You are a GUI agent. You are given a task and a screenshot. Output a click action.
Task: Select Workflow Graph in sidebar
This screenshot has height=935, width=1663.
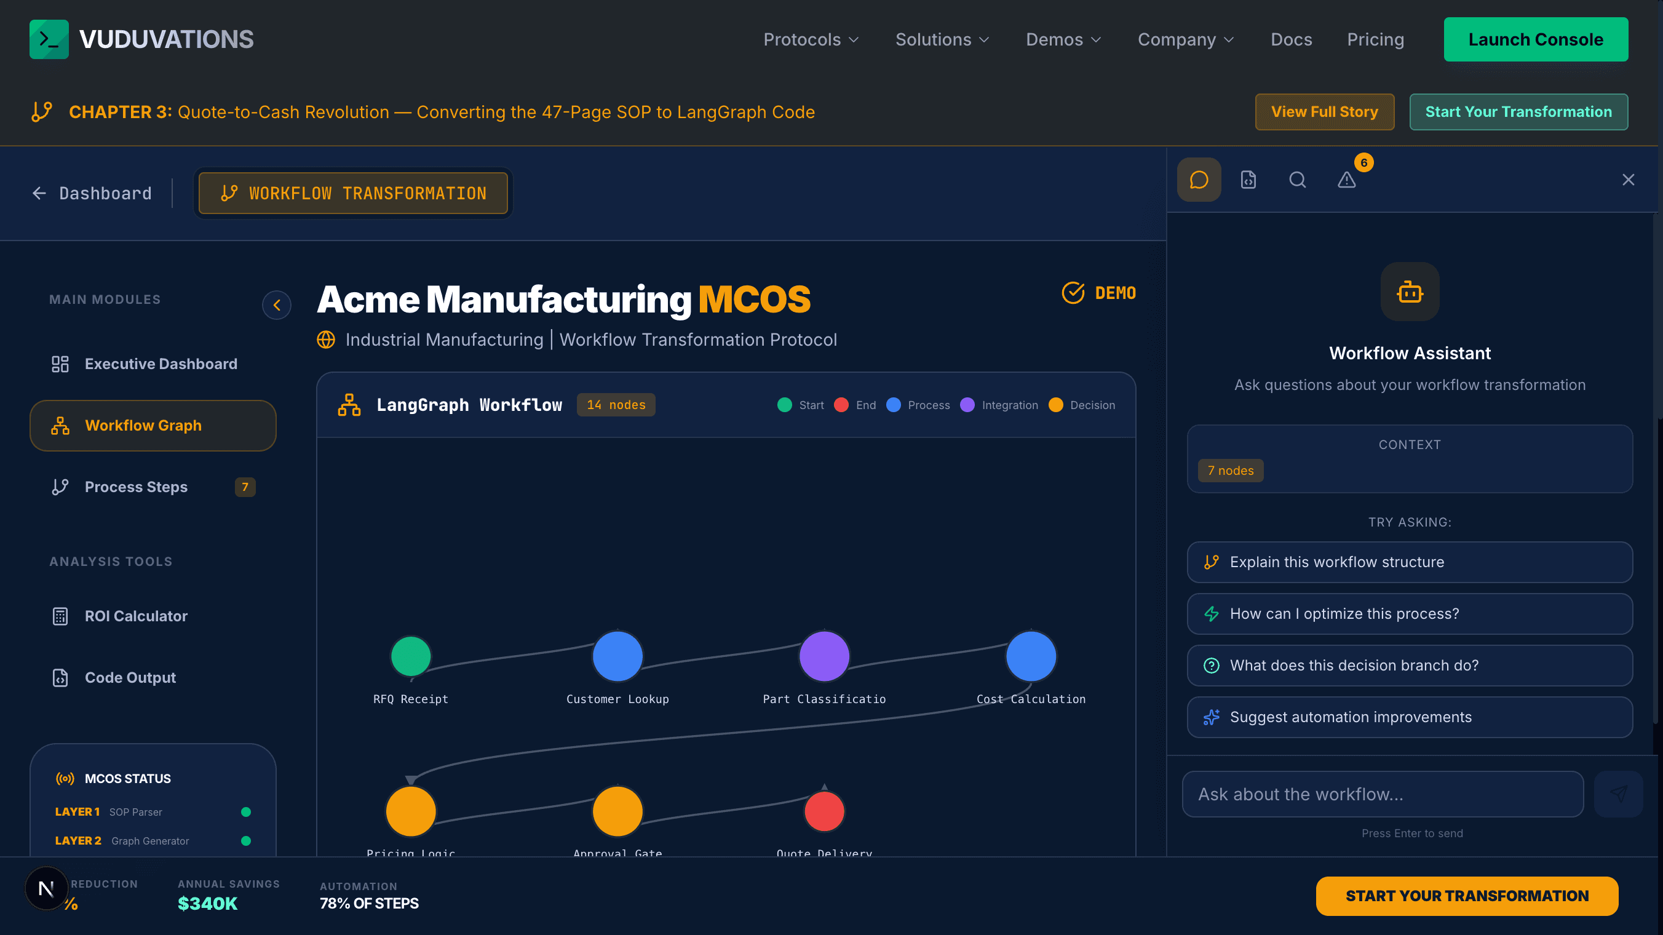click(153, 426)
